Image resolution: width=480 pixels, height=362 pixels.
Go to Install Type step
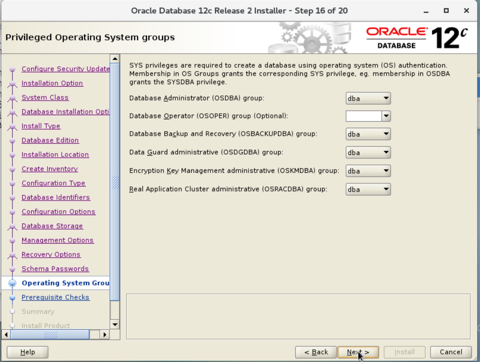[41, 126]
